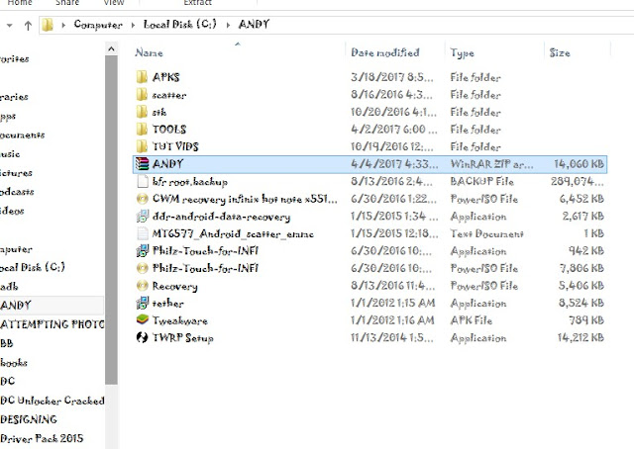The height and width of the screenshot is (449, 634).
Task: Click the TWRP Setup application icon
Action: tap(143, 337)
